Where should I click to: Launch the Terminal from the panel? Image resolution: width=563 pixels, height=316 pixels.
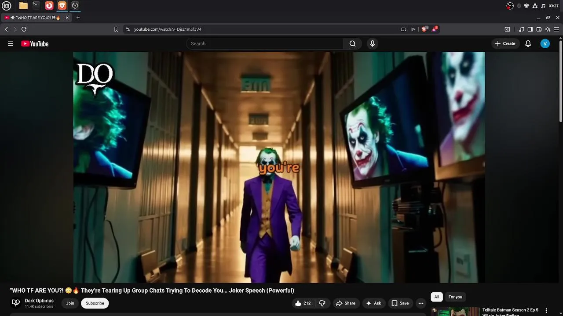[36, 6]
